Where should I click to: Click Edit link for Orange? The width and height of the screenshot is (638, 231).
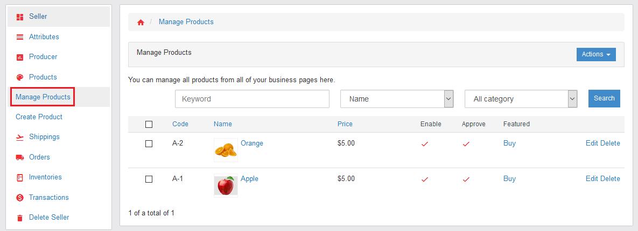(592, 143)
